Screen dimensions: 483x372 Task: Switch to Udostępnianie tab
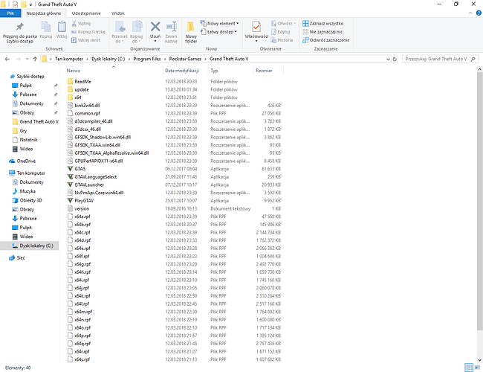point(86,13)
